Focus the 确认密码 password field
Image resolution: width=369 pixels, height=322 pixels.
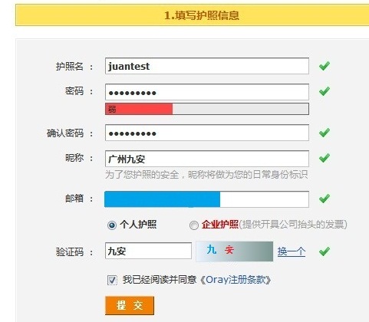(x=207, y=133)
